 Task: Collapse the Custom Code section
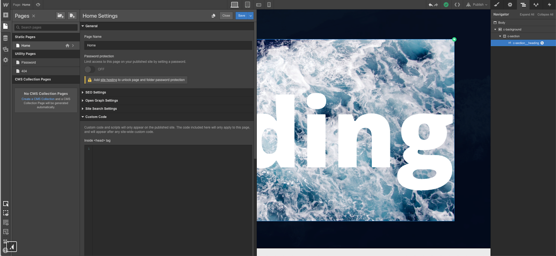[167, 117]
